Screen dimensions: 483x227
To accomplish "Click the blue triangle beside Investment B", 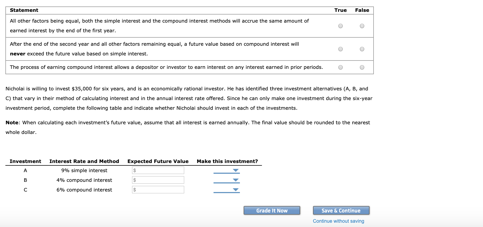I will [x=235, y=180].
